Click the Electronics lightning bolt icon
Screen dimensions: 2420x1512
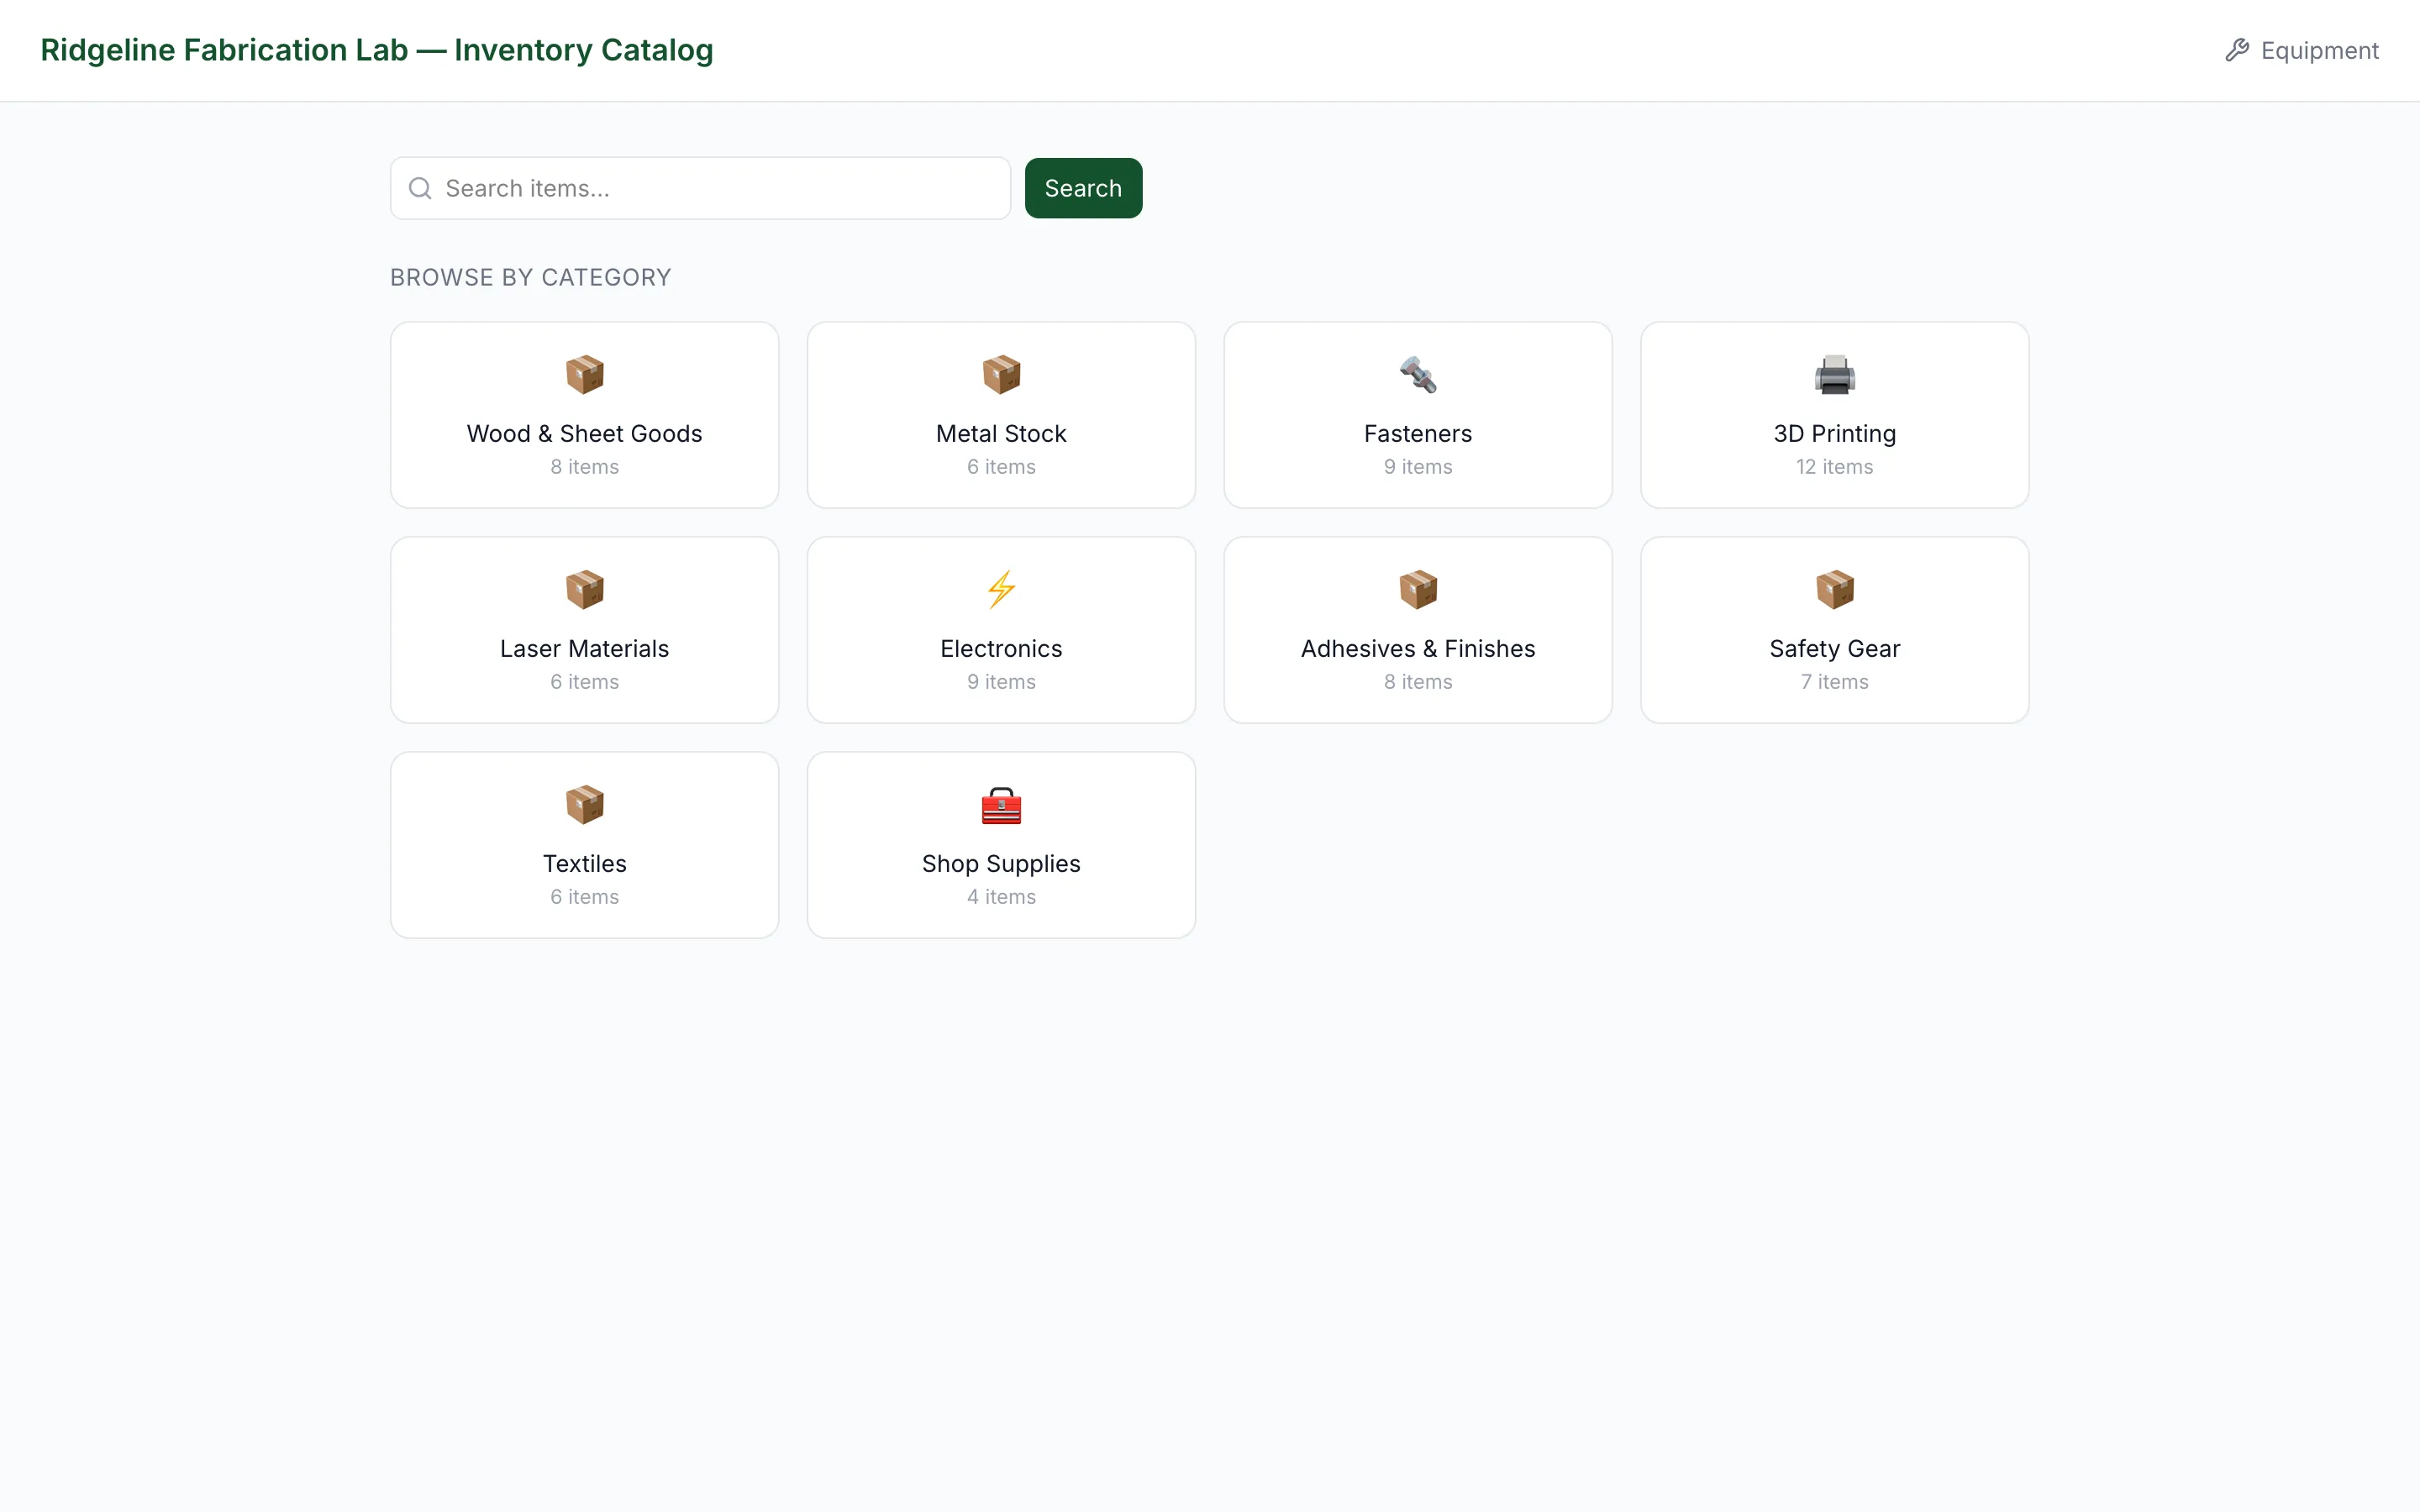tap(1001, 590)
